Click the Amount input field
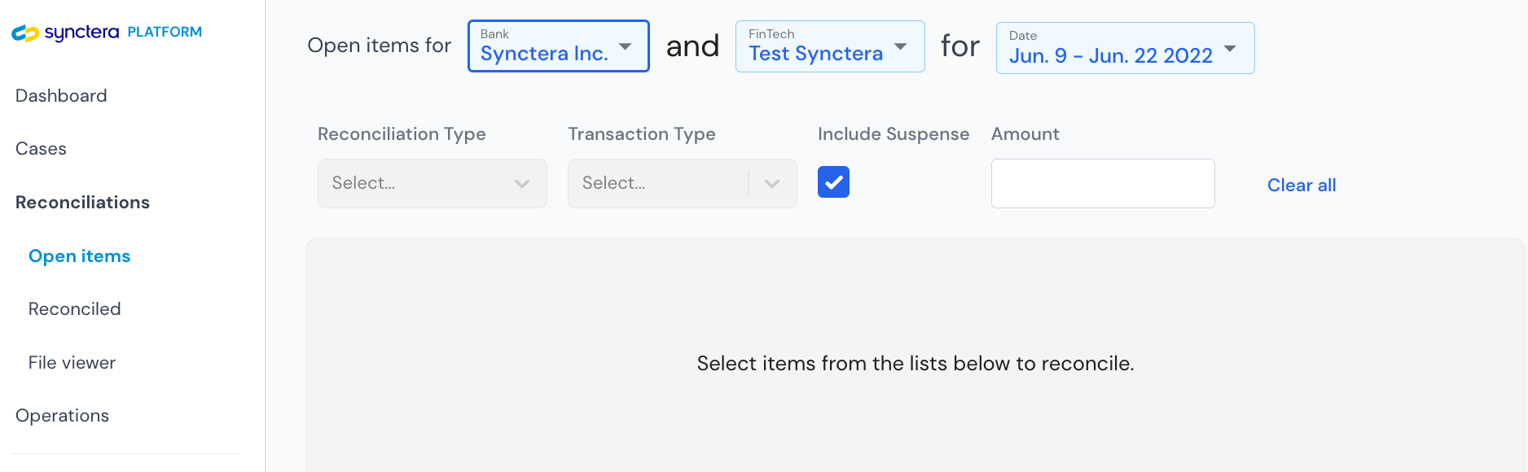The width and height of the screenshot is (1528, 472). pos(1102,183)
